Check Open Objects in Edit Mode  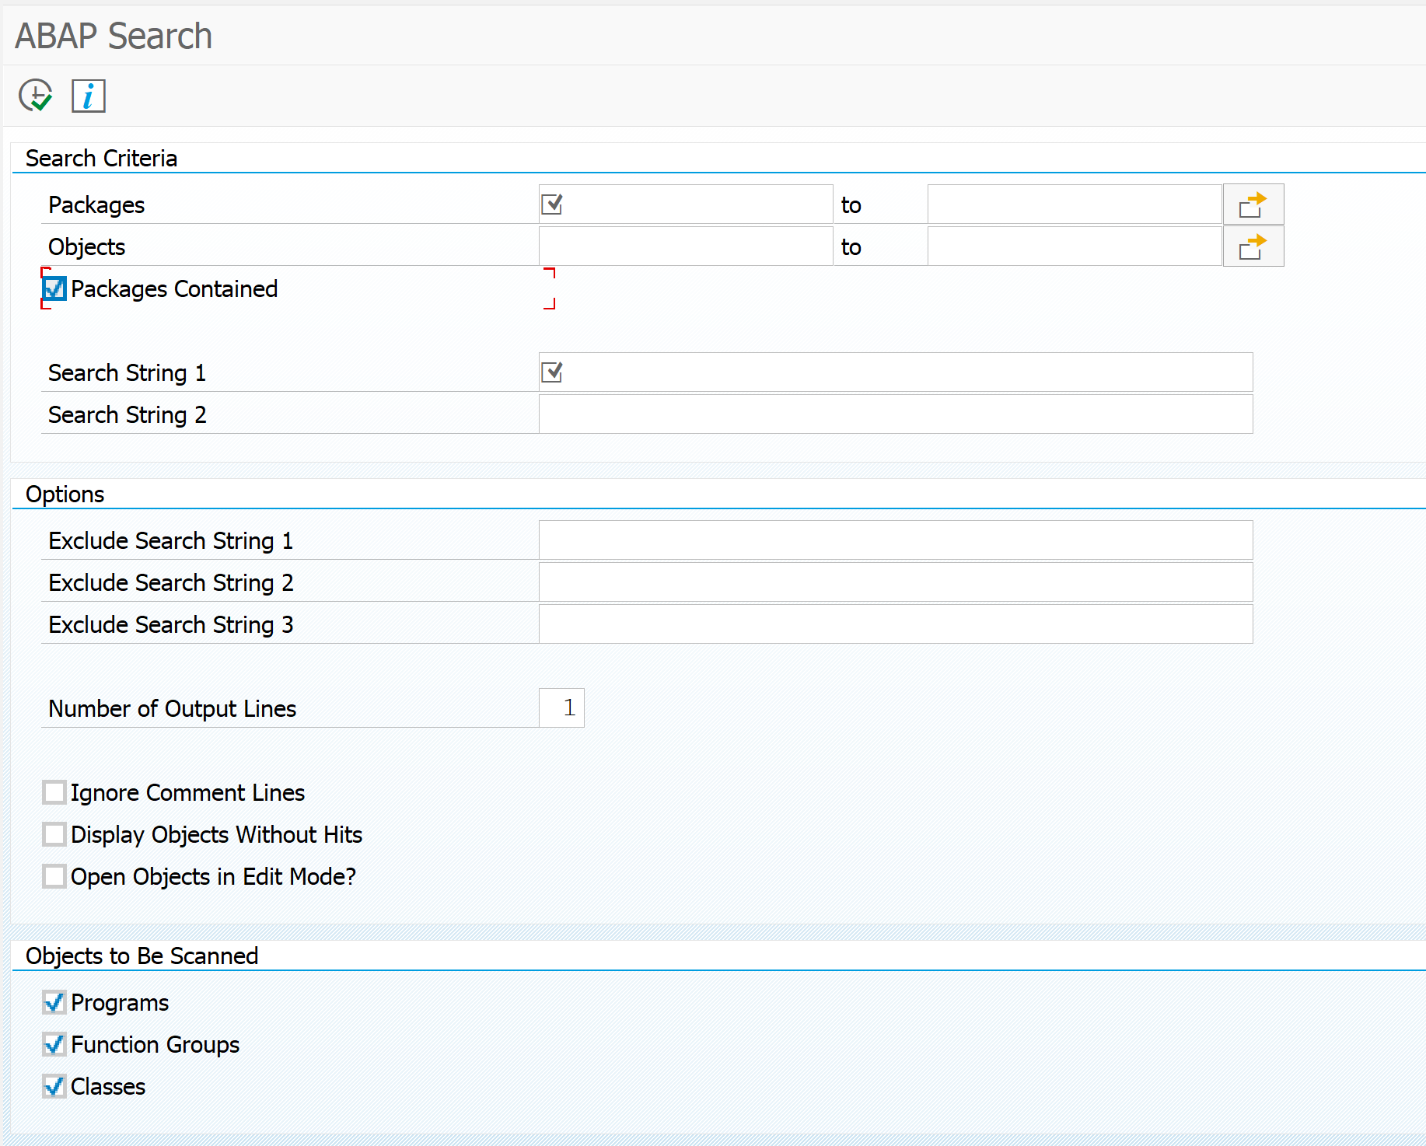point(54,876)
